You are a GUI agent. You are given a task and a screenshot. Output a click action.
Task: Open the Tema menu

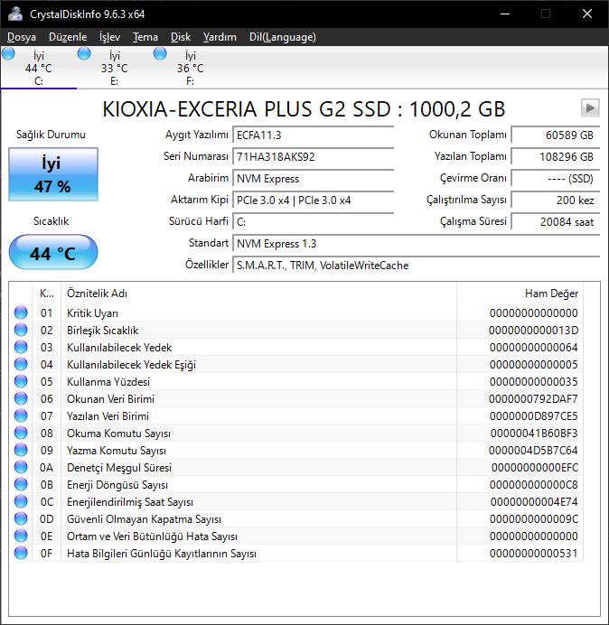click(x=145, y=37)
